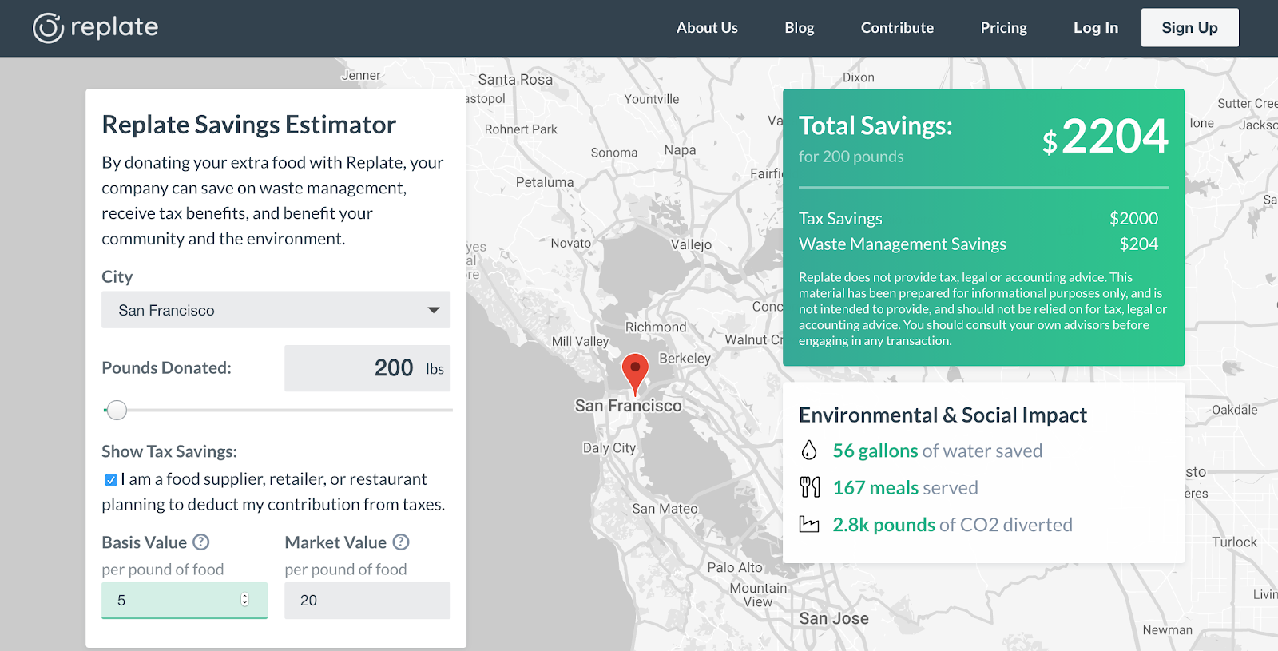Click the Daly City label on map
The width and height of the screenshot is (1278, 651).
click(609, 447)
